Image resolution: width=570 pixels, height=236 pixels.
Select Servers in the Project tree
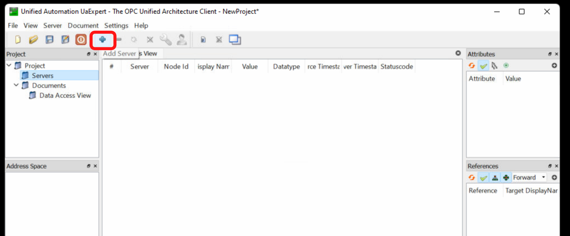point(43,75)
